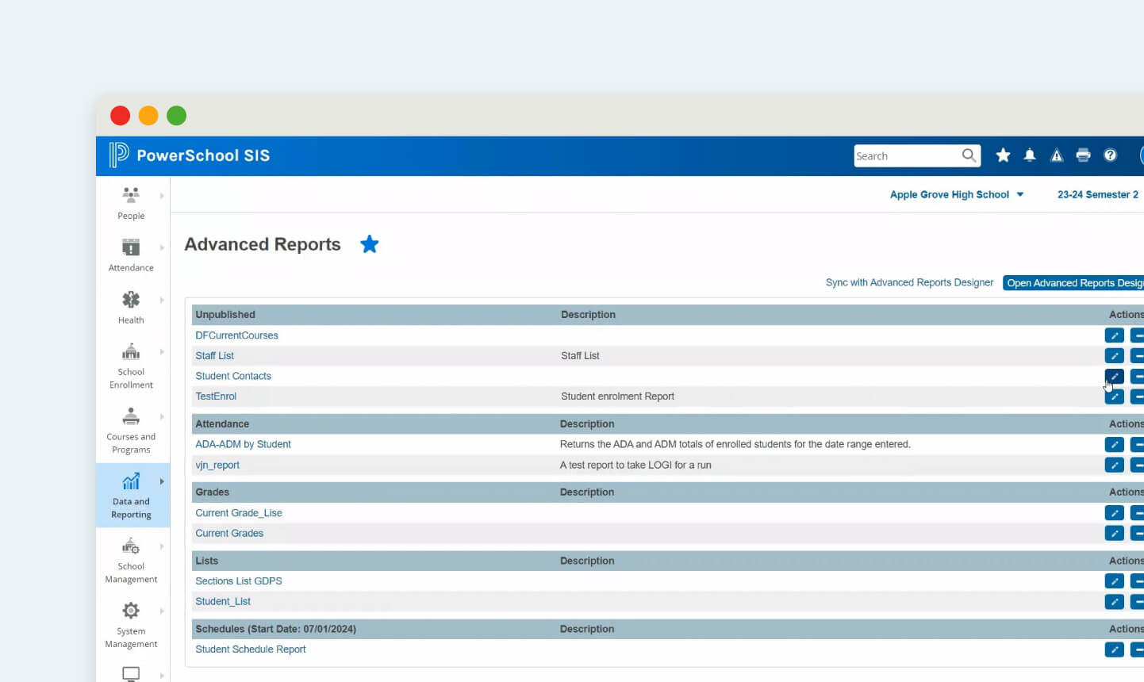The width and height of the screenshot is (1144, 682).
Task: Open the notifications bell icon
Action: 1030,155
